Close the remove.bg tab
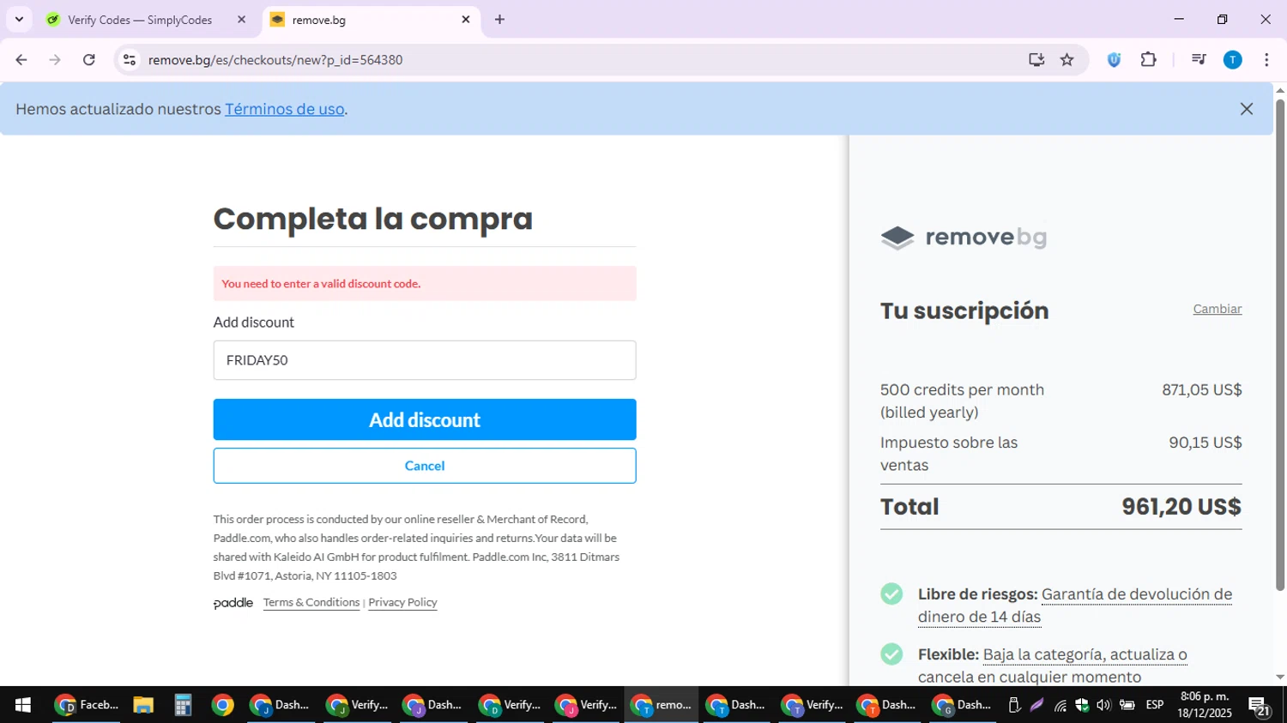This screenshot has width=1287, height=723. pos(466,20)
